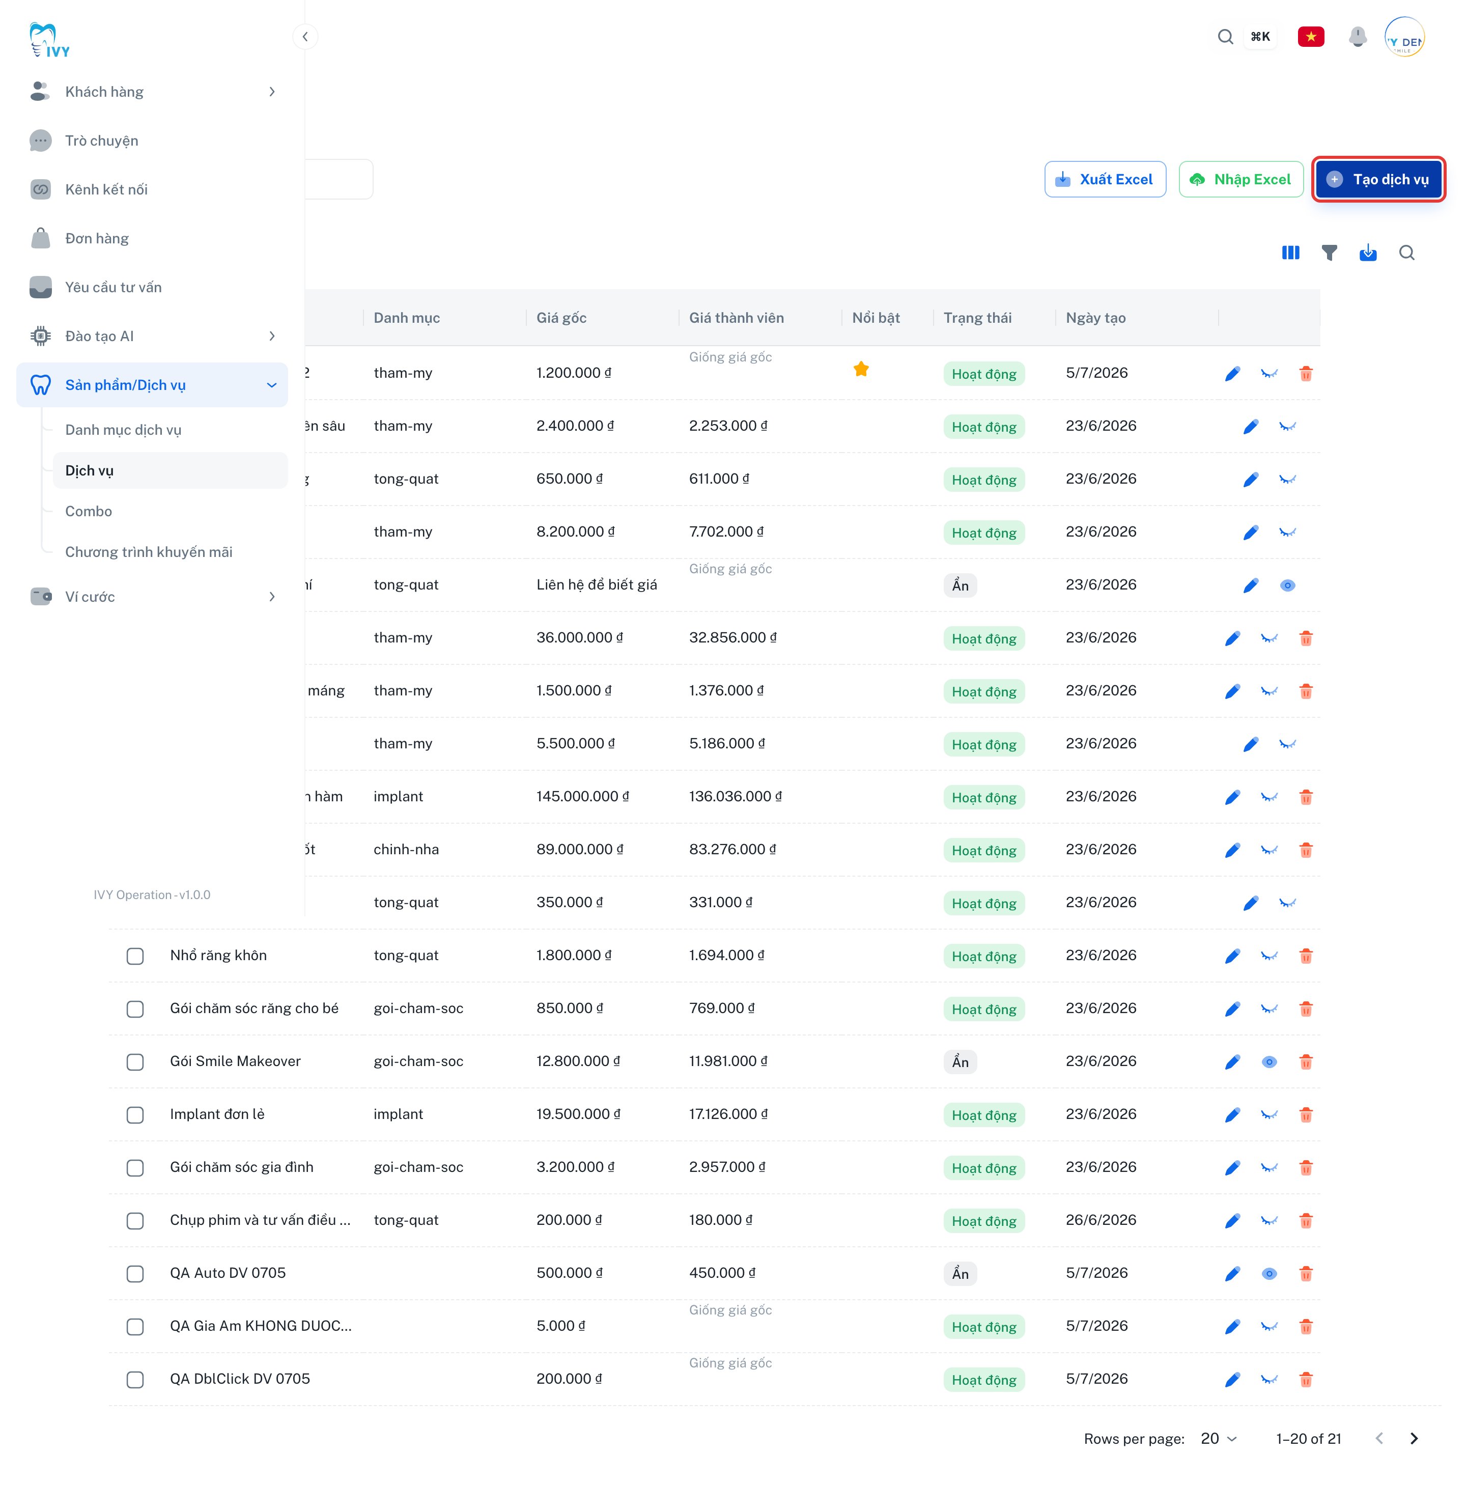The image size is (1466, 1512).
Task: Go to Chương trình khuyến mãi
Action: click(170, 551)
